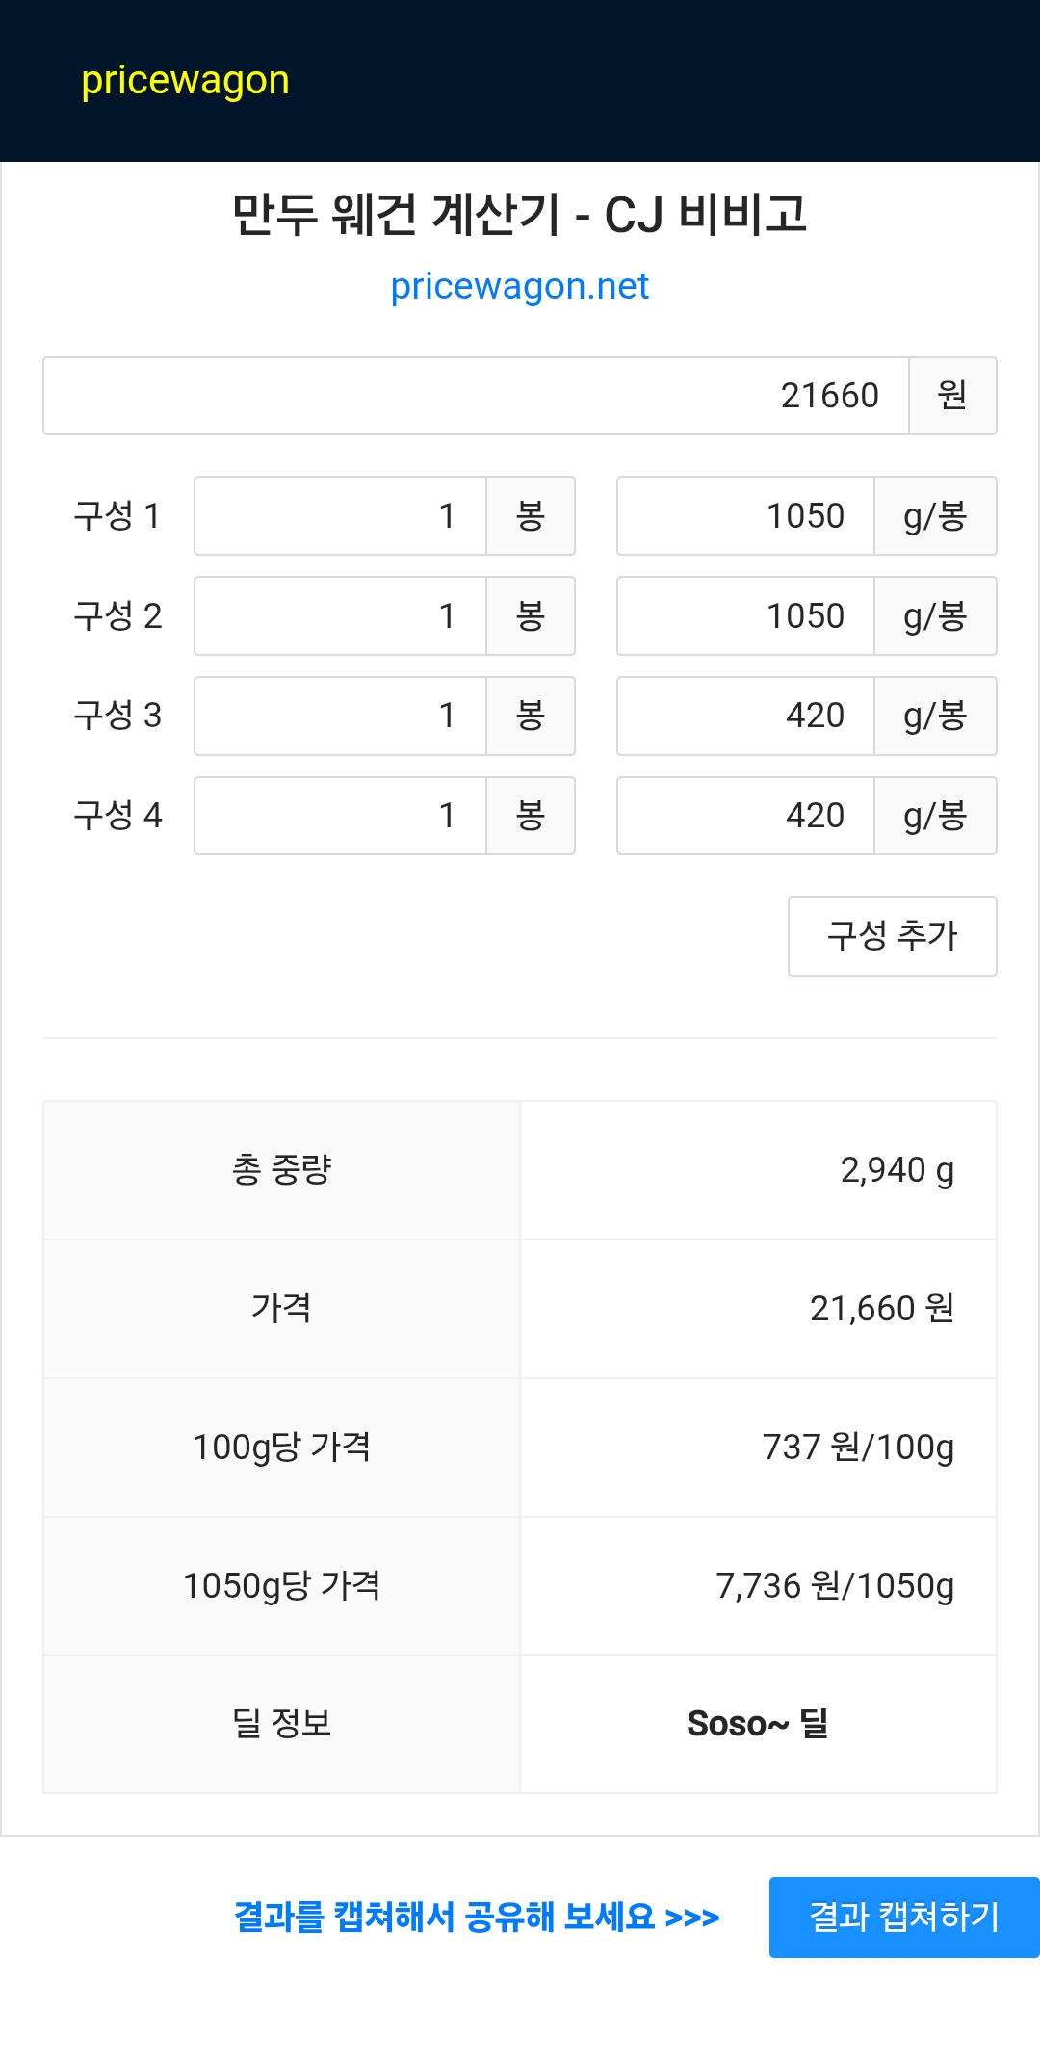Click the 7,736 원/1050g price result

[x=834, y=1585]
